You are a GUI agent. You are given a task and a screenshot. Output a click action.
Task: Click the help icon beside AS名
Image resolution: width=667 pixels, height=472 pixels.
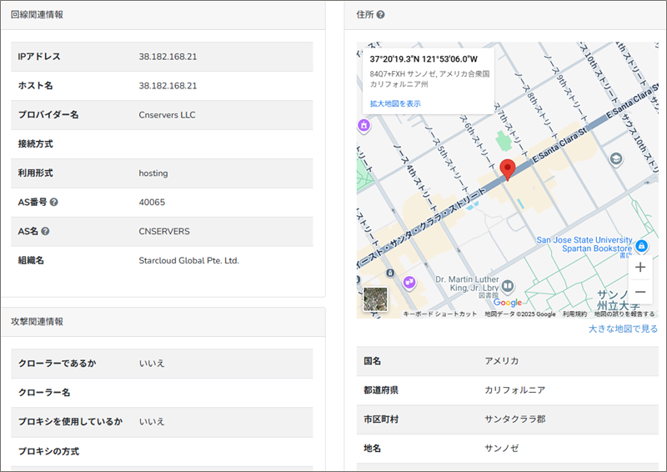coord(45,231)
